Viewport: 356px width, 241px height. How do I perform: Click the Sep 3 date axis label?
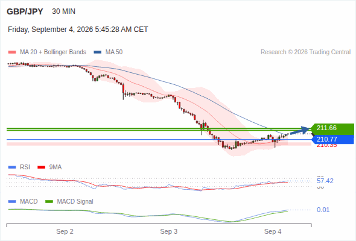pos(169,231)
